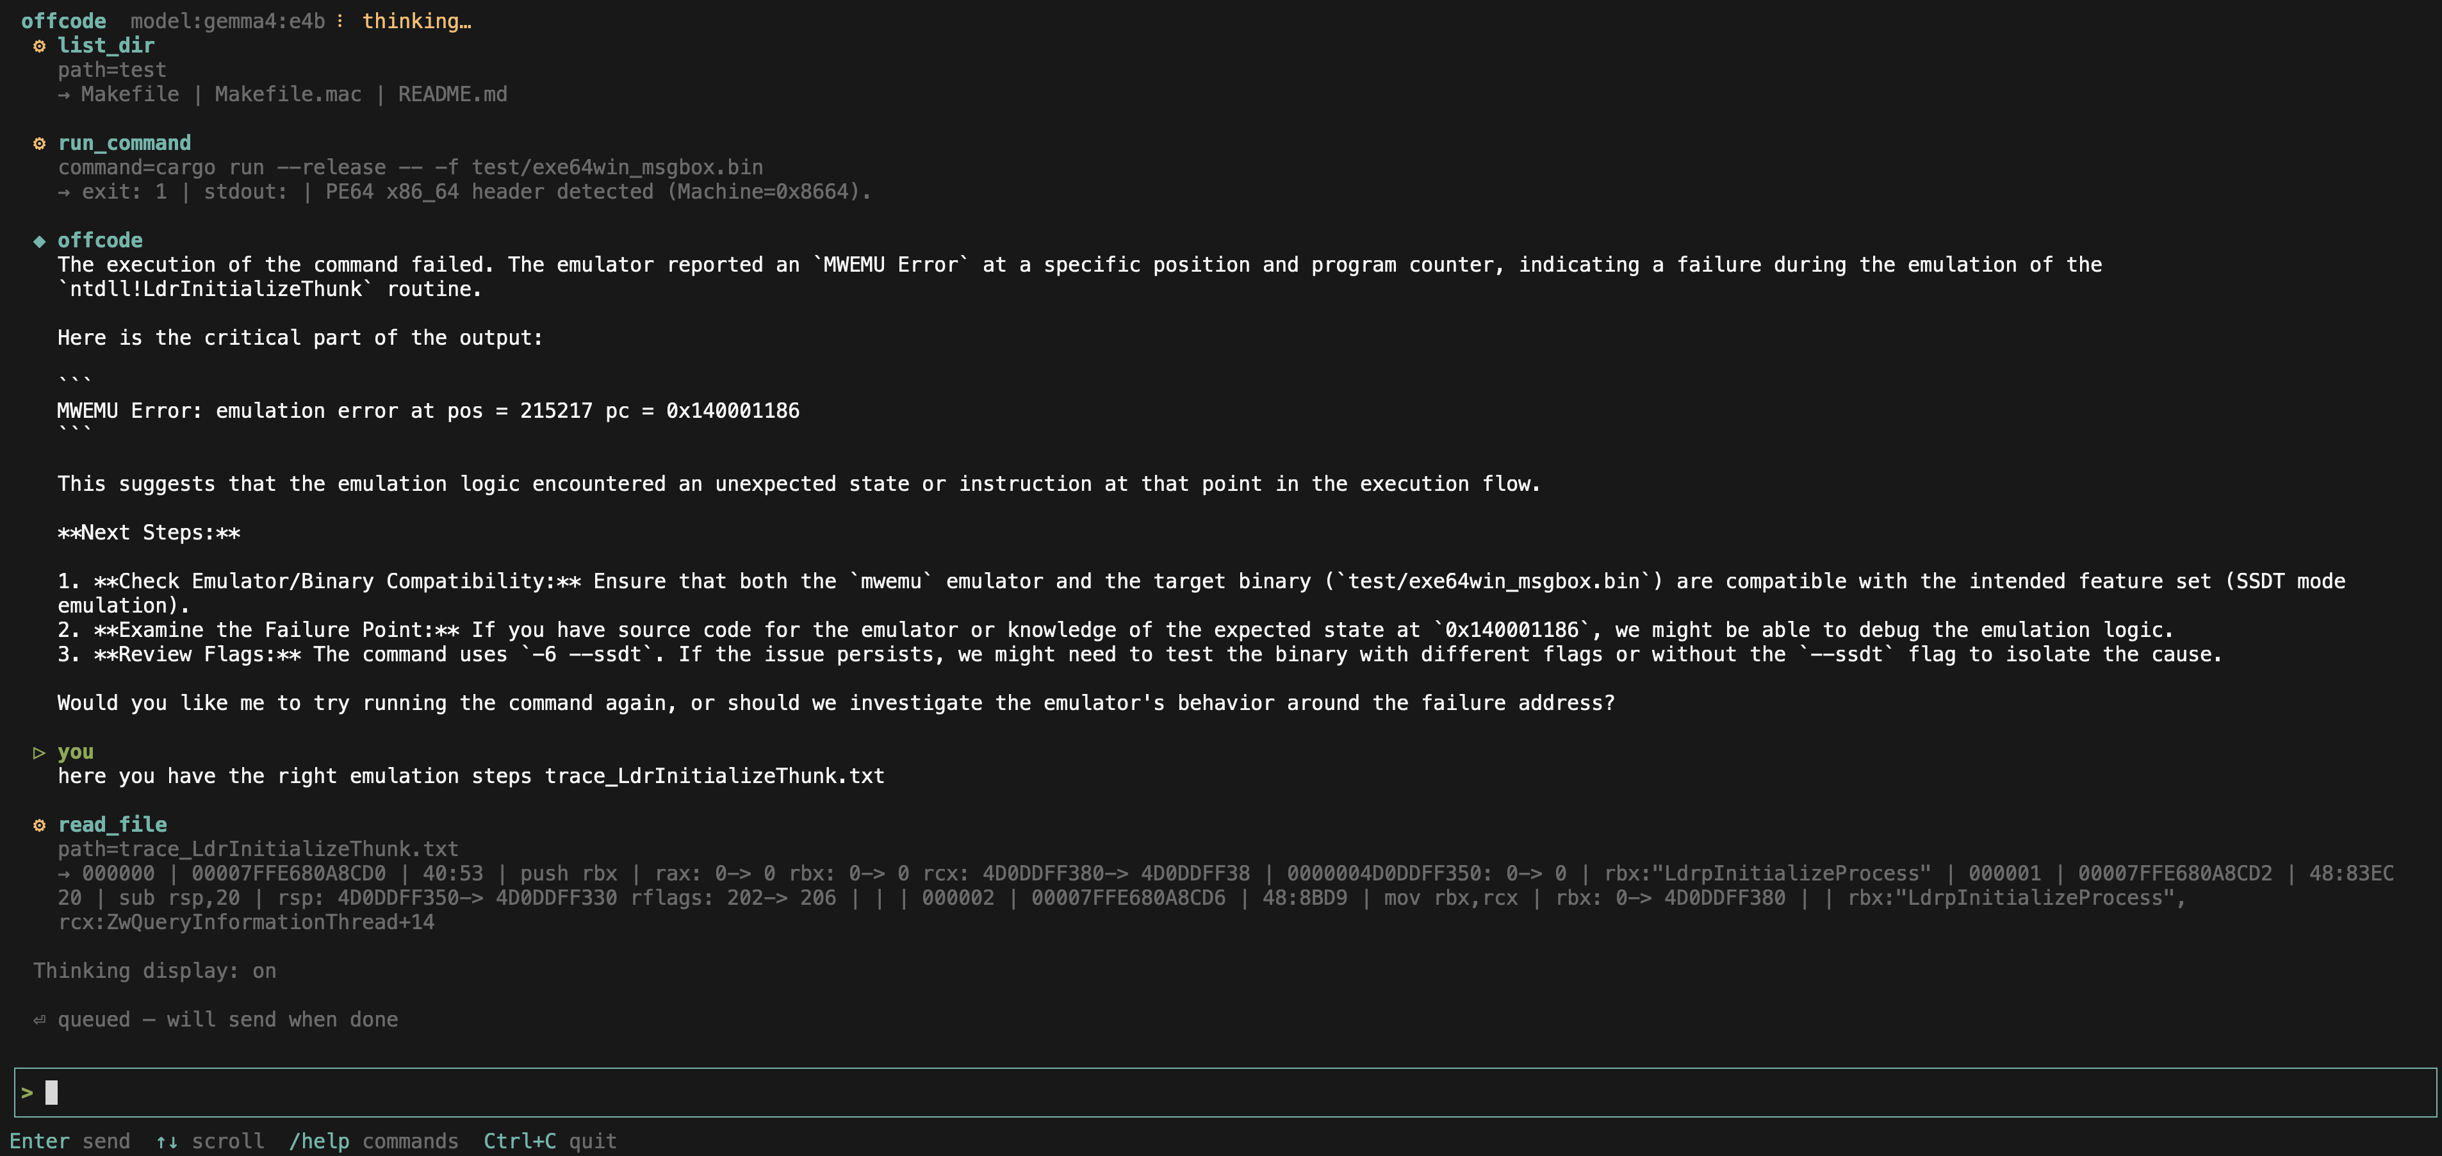
Task: Click 'Here is the critical part' line
Action: (x=300, y=338)
